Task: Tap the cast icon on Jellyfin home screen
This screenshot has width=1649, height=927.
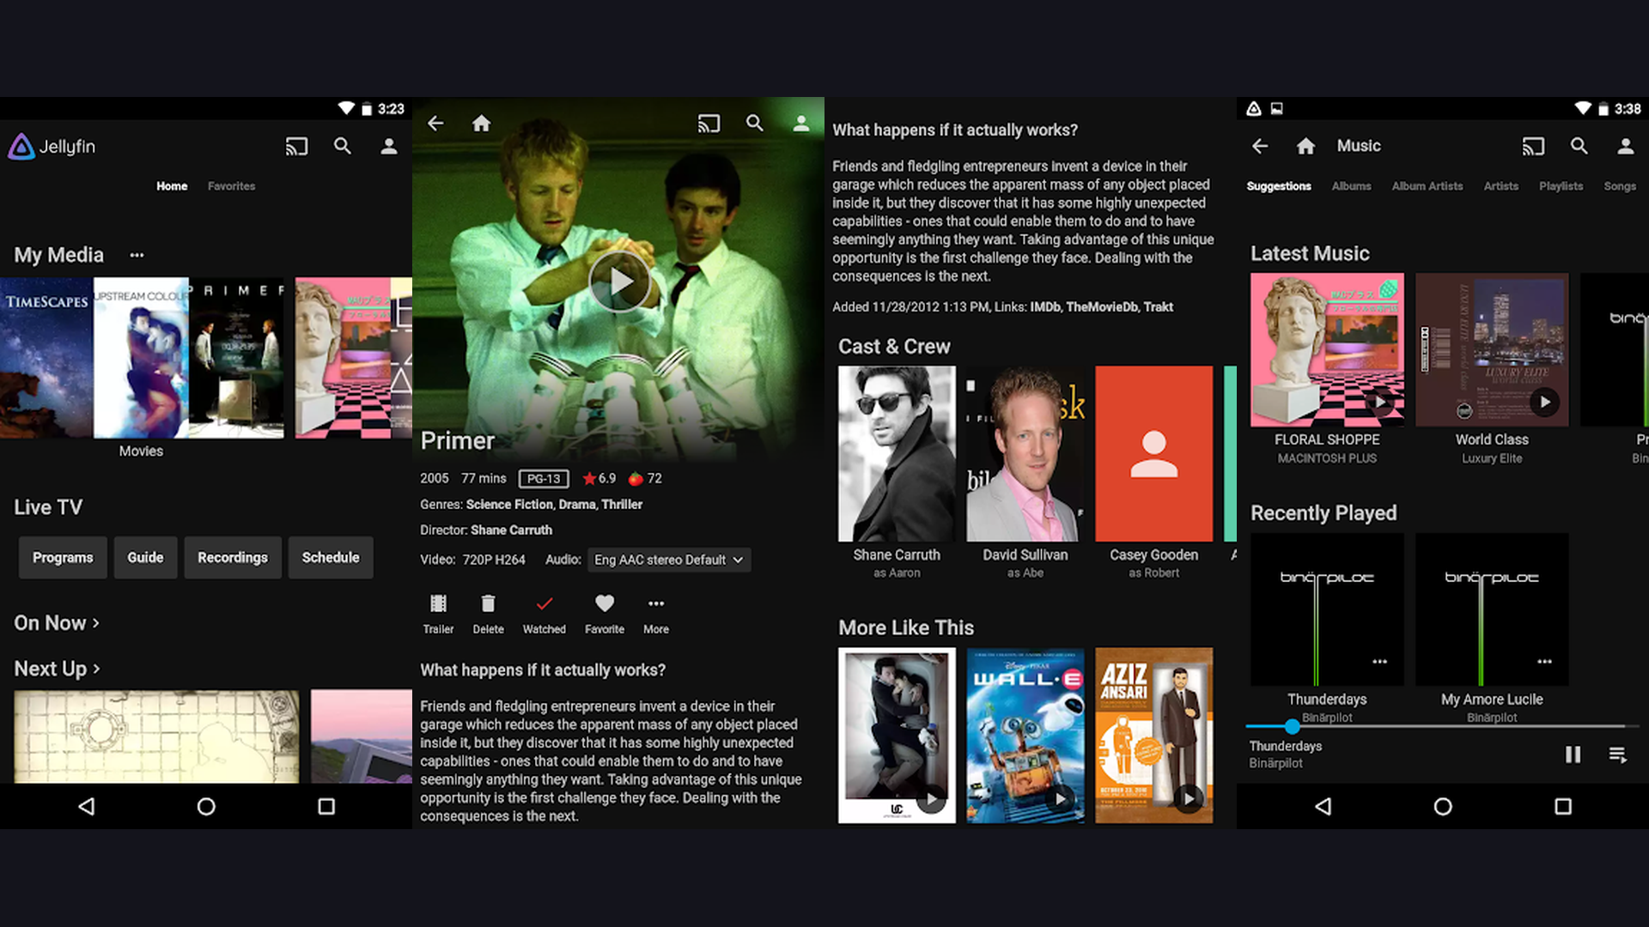Action: [x=296, y=147]
